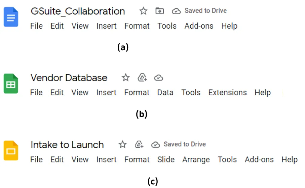Screen dimensions: 305x188
Task: Click the yellow Google Slides home icon
Action: coord(11,150)
